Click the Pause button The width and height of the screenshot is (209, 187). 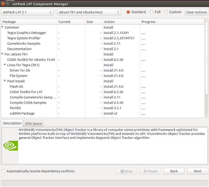[150, 171]
